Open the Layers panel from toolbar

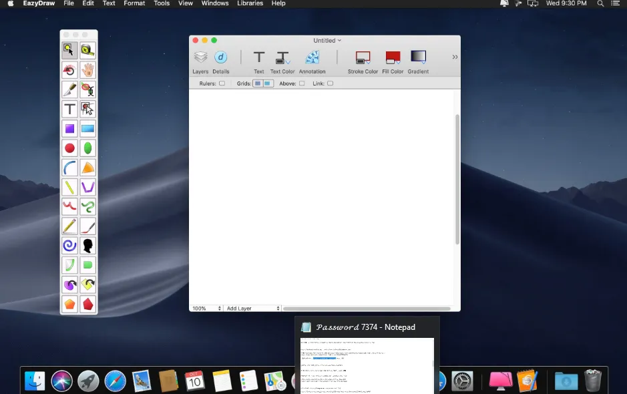pyautogui.click(x=200, y=62)
